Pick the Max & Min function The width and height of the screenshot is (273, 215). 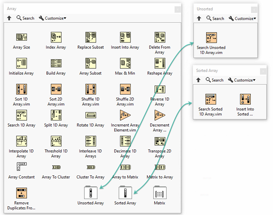125,63
